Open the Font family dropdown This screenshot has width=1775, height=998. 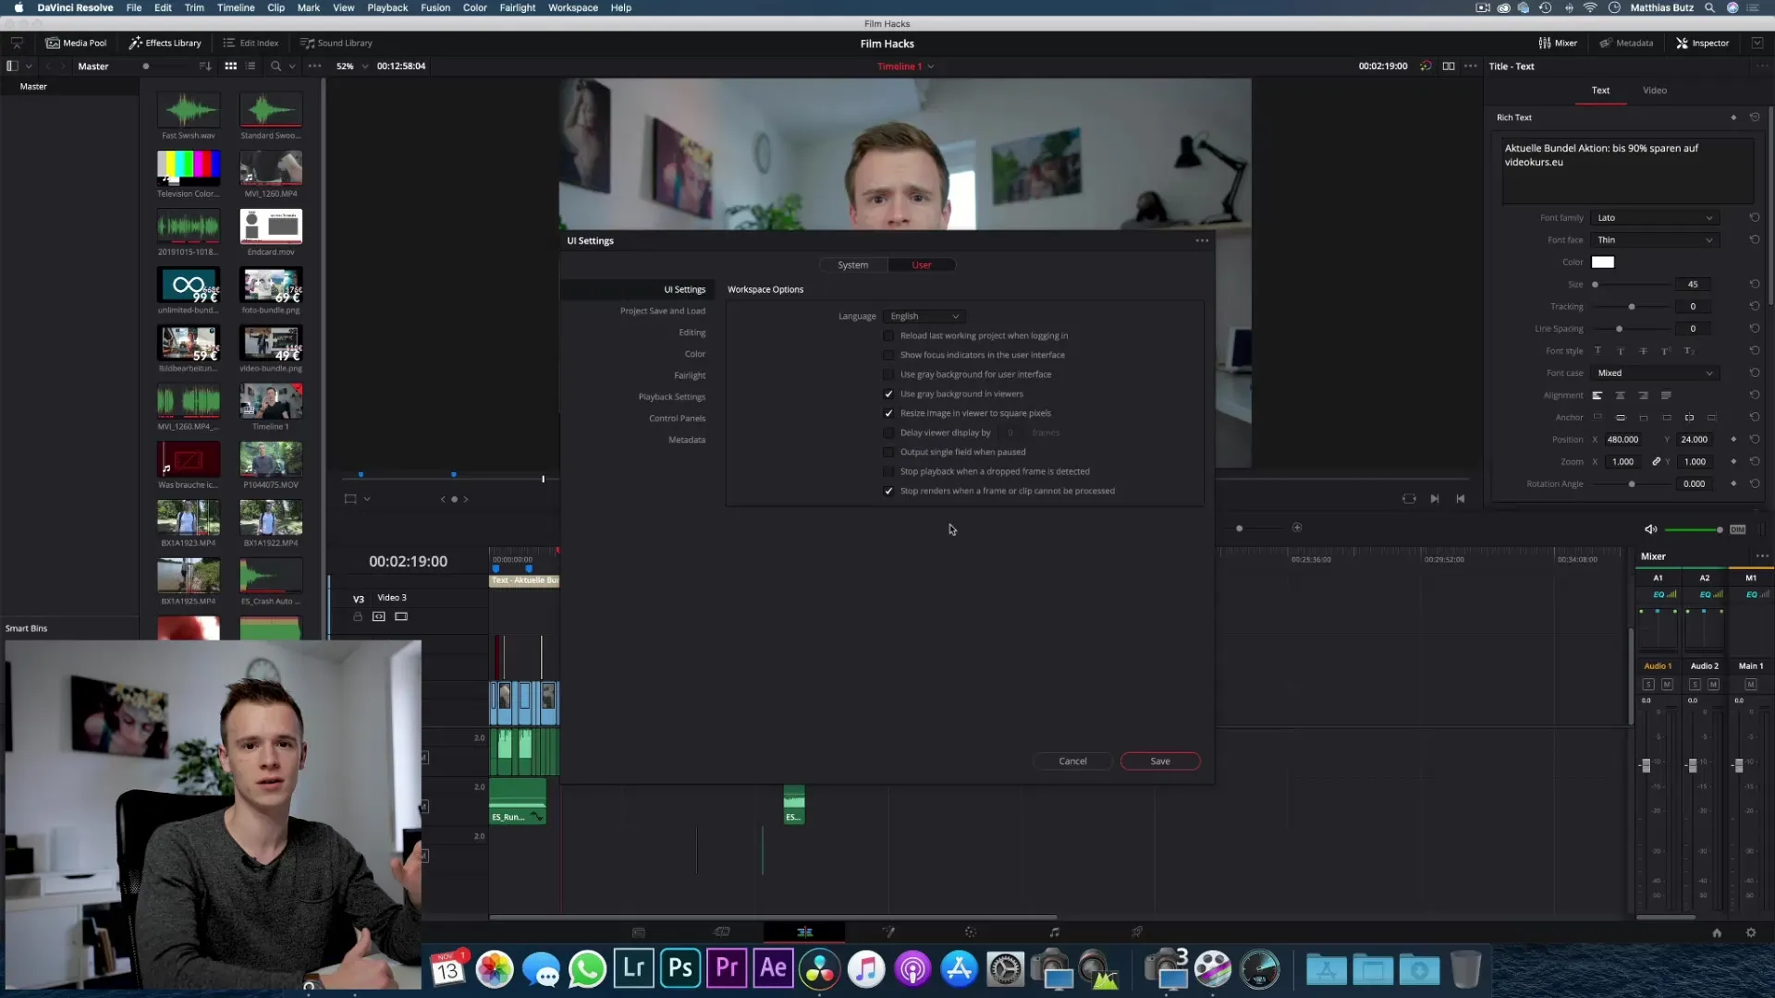pos(1655,218)
